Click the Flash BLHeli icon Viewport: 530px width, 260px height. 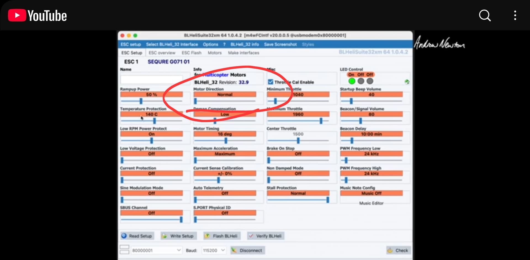pos(207,236)
